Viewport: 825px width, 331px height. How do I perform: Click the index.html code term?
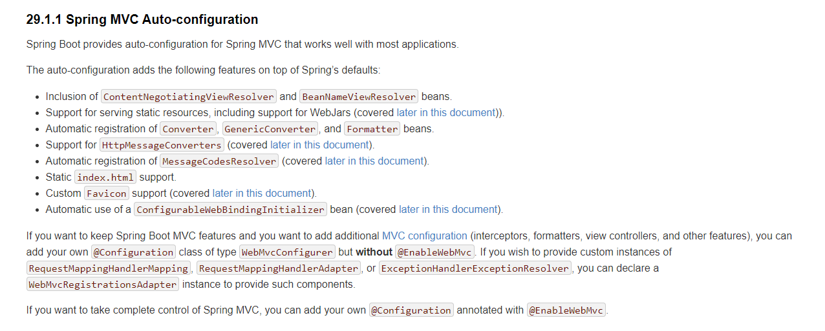(105, 177)
